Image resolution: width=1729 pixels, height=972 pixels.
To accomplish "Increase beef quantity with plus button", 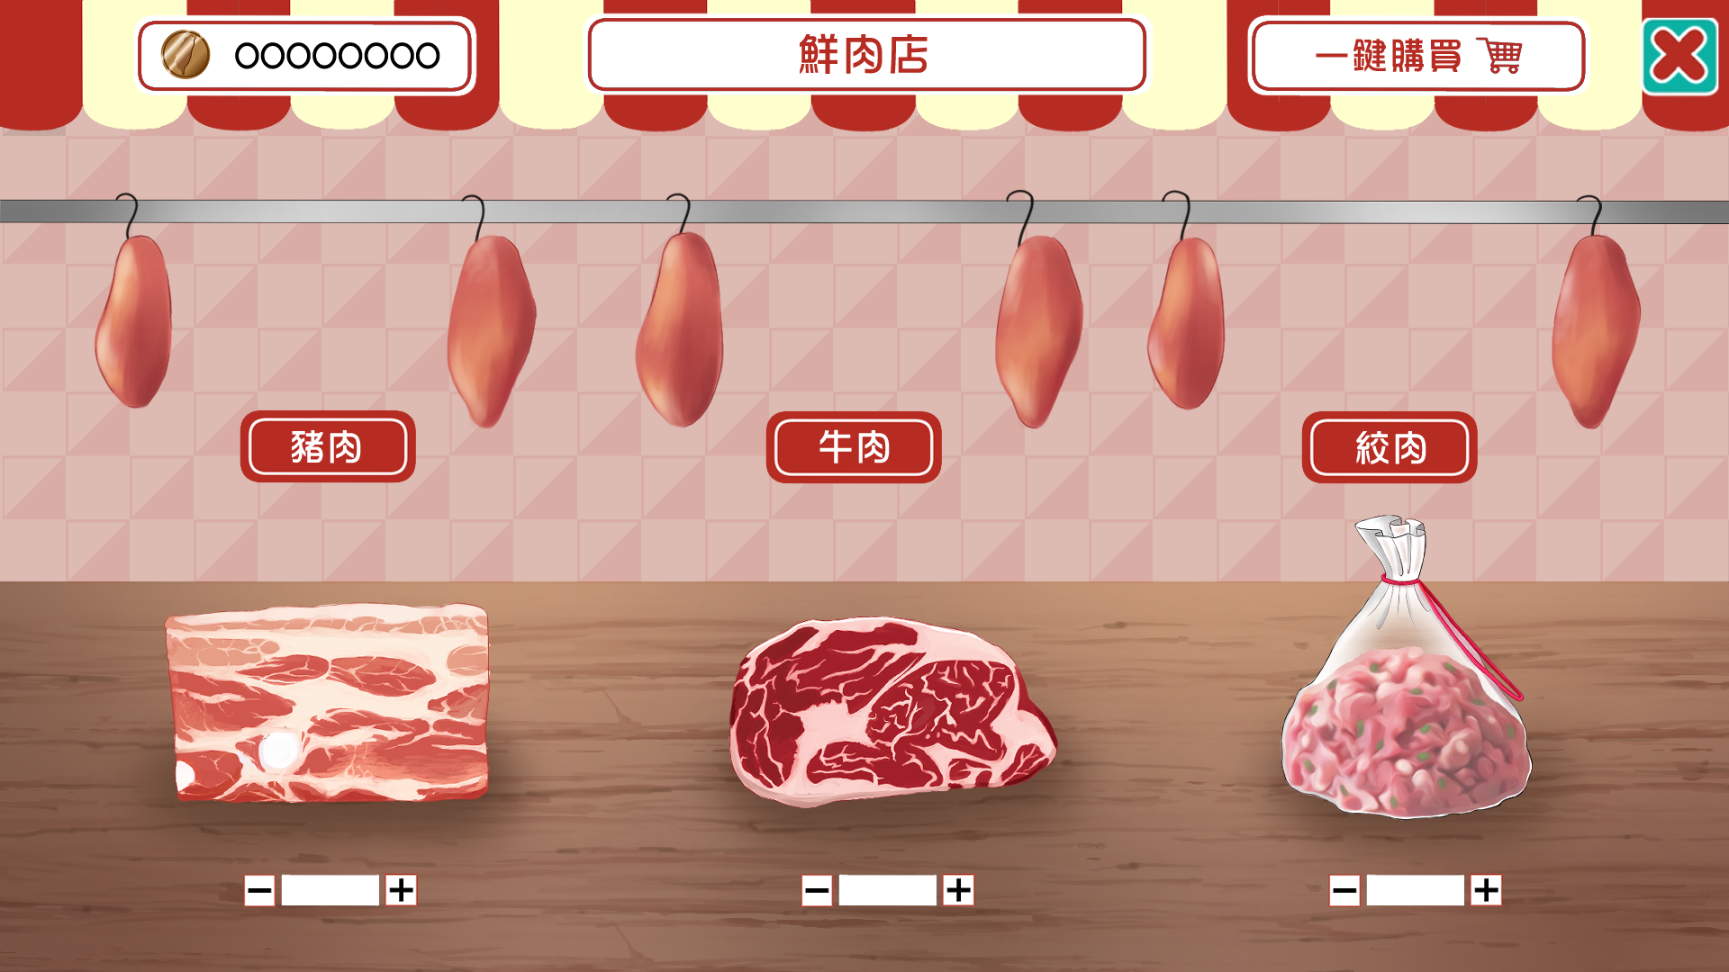I will (x=958, y=890).
